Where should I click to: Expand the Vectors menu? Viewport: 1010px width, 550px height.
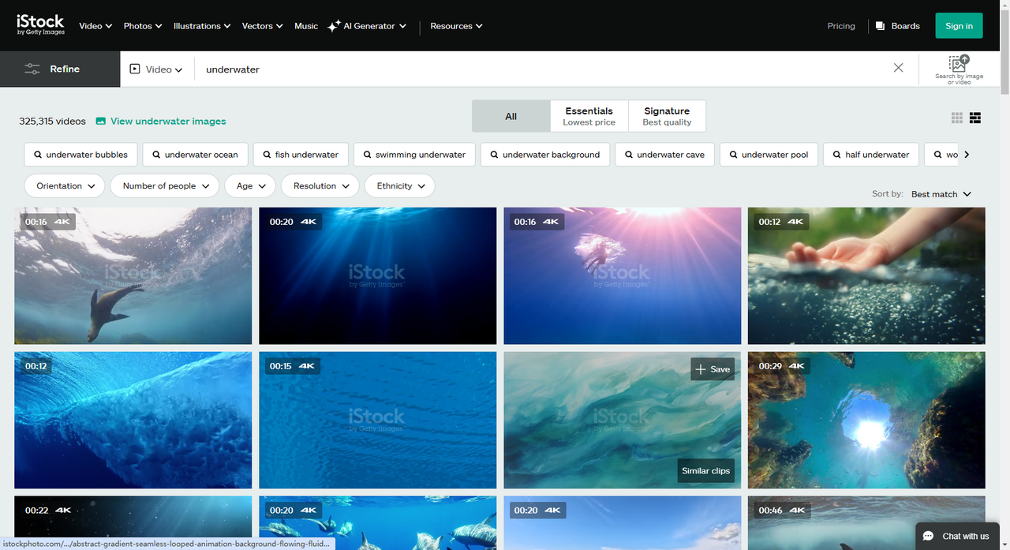pyautogui.click(x=262, y=26)
